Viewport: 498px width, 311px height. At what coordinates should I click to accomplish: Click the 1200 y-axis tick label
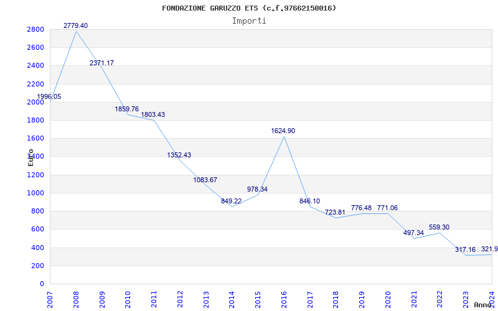pyautogui.click(x=36, y=175)
